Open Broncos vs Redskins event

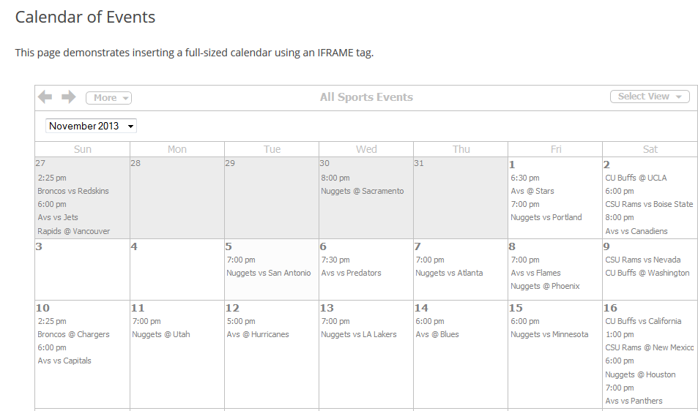pyautogui.click(x=73, y=191)
